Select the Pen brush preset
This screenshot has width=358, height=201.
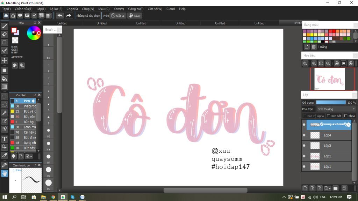point(23,101)
